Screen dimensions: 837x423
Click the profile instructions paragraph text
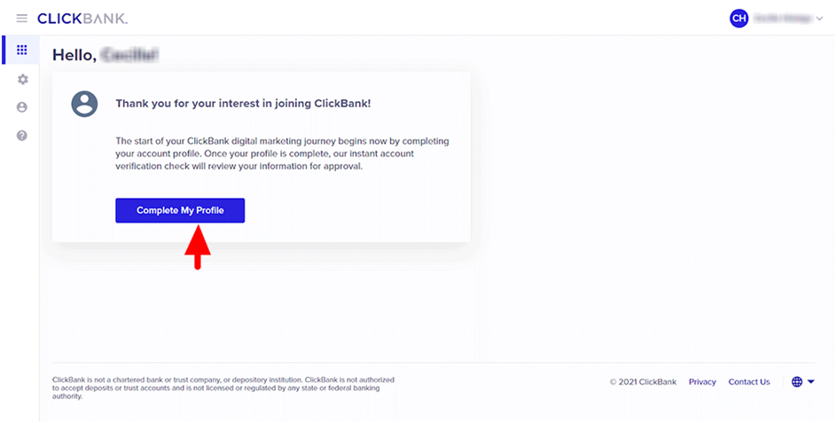283,153
